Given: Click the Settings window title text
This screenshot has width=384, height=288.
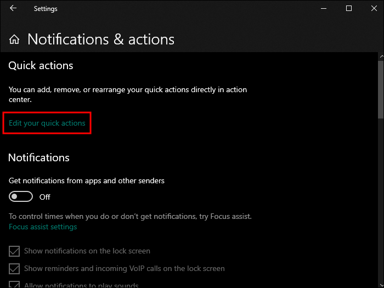Looking at the screenshot, I should pos(46,9).
